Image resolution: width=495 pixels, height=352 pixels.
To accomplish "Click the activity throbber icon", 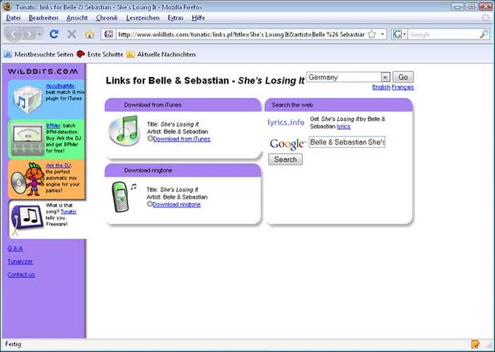I will 486,18.
